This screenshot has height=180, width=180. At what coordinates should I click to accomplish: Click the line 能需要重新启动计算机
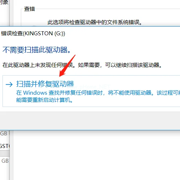[45, 100]
